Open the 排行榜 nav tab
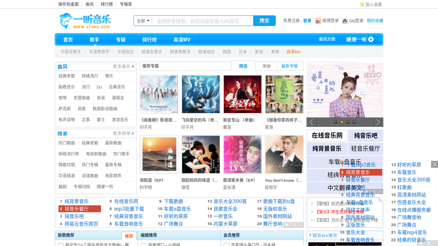This screenshot has height=246, width=438. (x=149, y=39)
